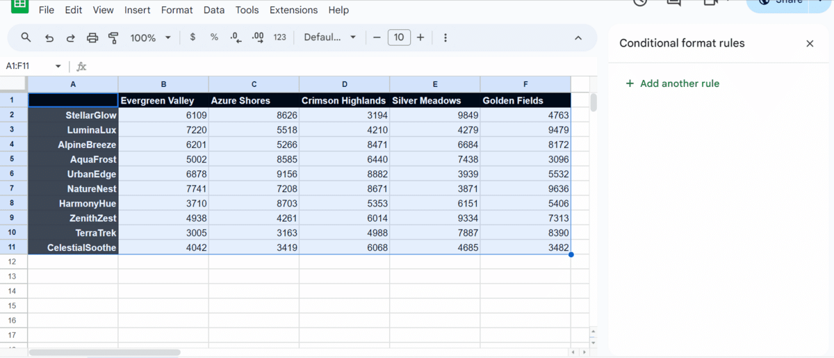Select row 5 header
This screenshot has width=834, height=358.
[x=14, y=159]
